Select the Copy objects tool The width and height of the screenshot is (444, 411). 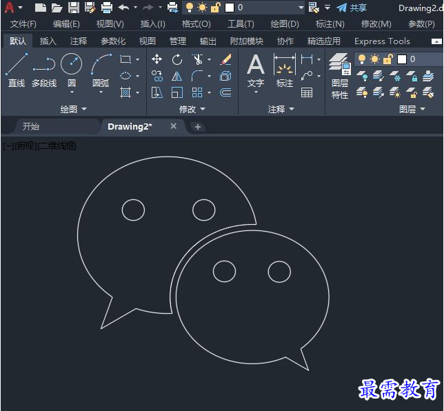point(157,76)
